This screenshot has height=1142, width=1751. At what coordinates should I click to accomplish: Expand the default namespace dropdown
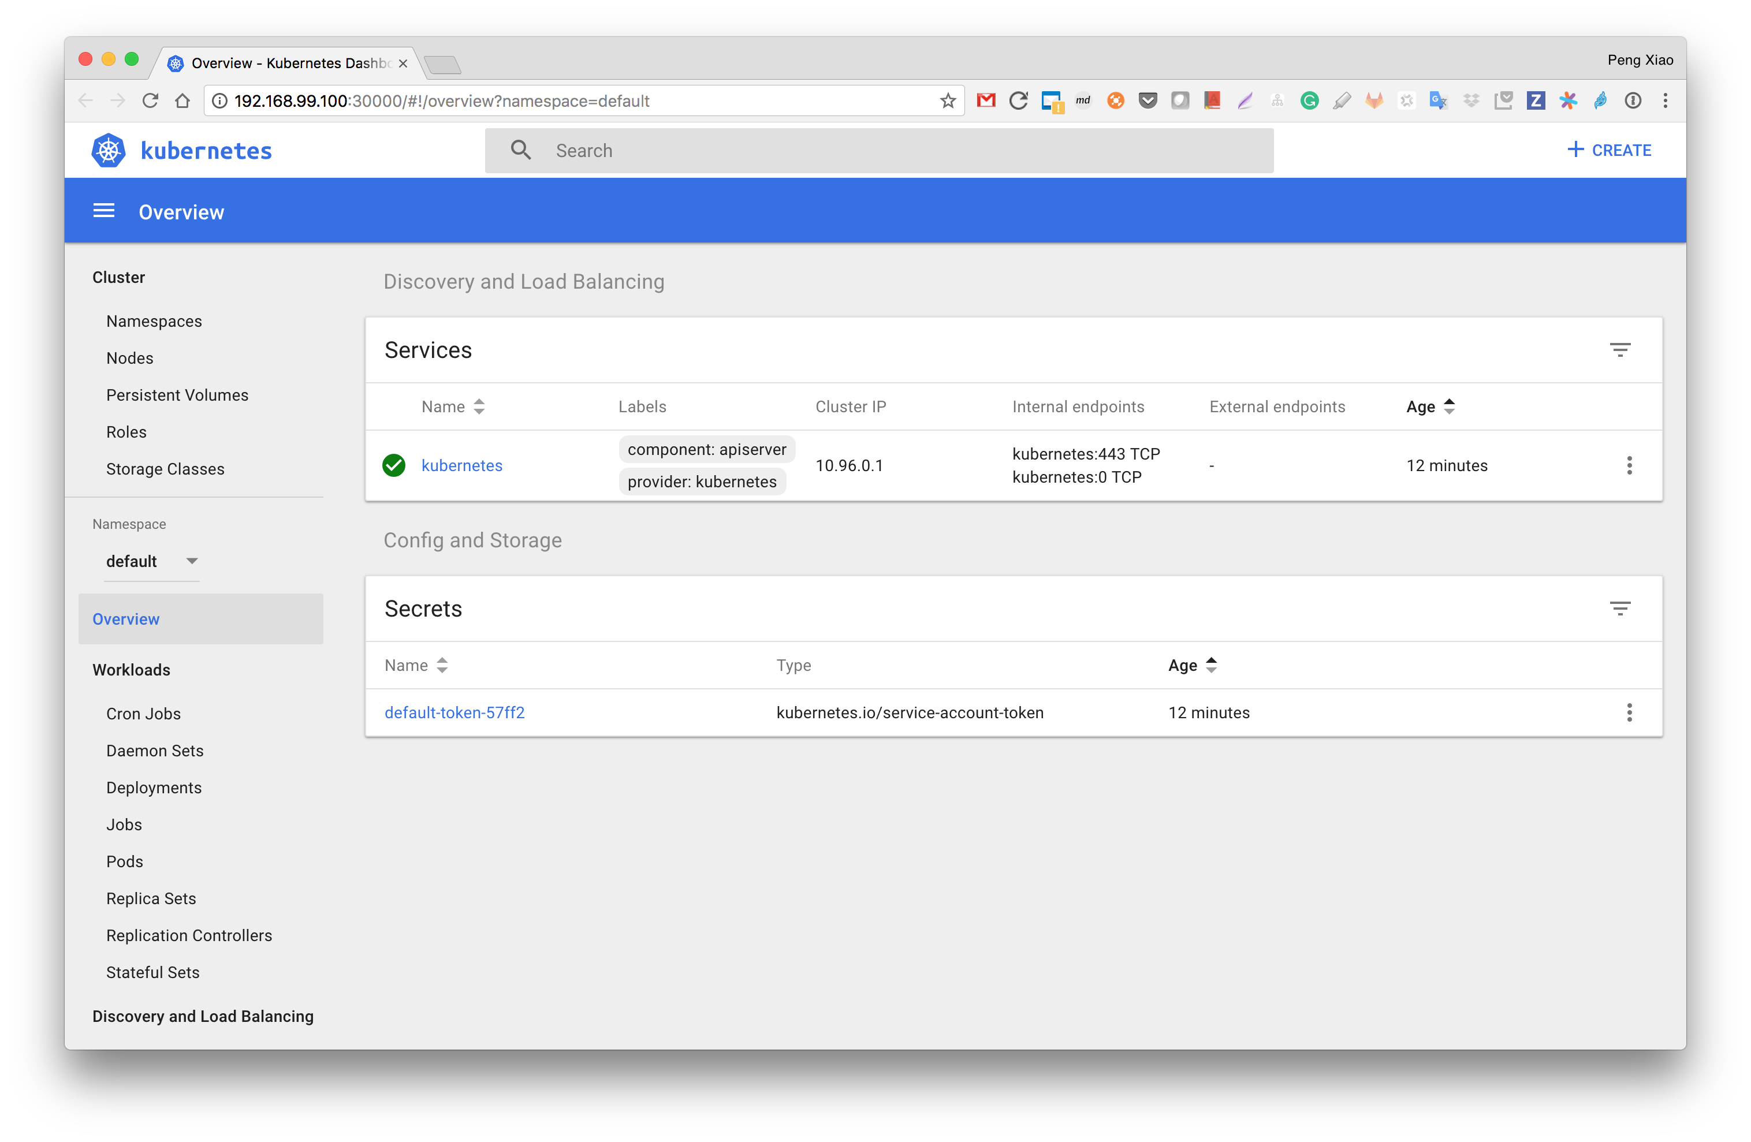[151, 561]
